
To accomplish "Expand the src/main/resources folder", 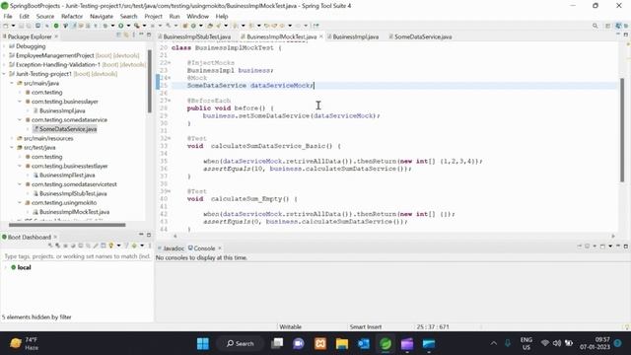I will [12, 138].
